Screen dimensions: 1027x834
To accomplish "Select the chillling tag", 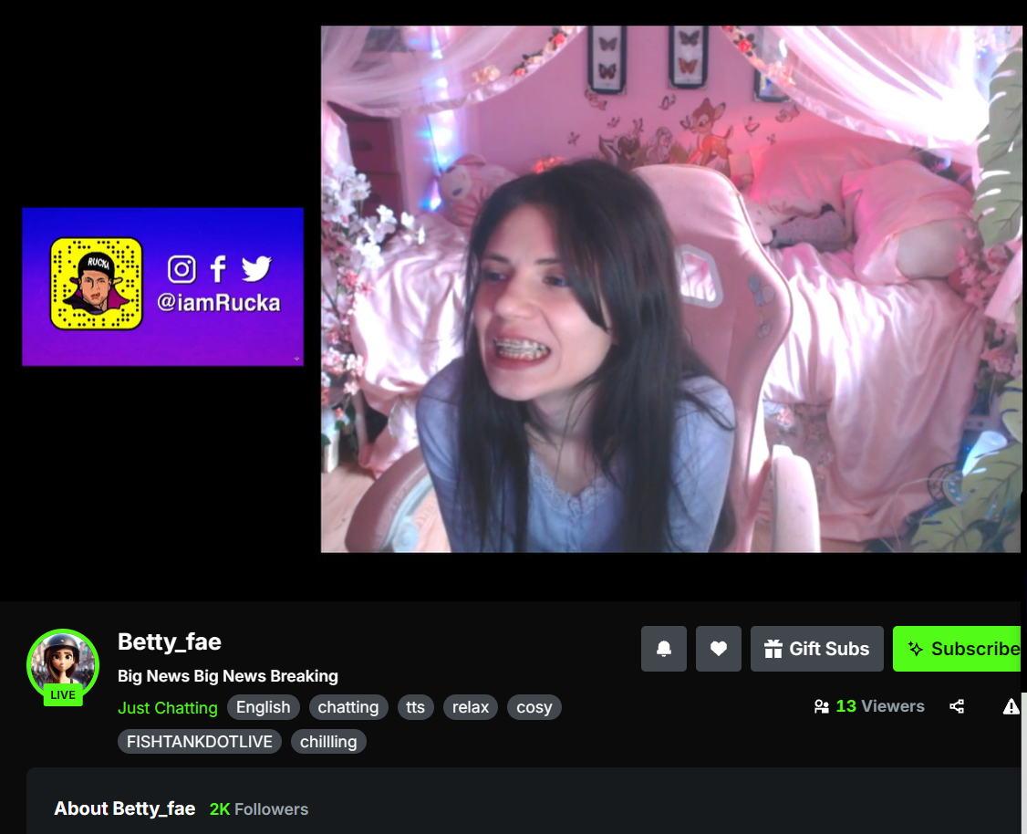I will 328,742.
